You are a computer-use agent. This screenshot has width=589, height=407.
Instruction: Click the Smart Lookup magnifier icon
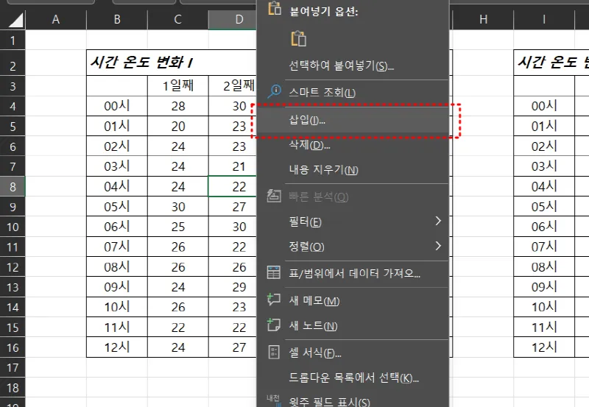[x=274, y=91]
